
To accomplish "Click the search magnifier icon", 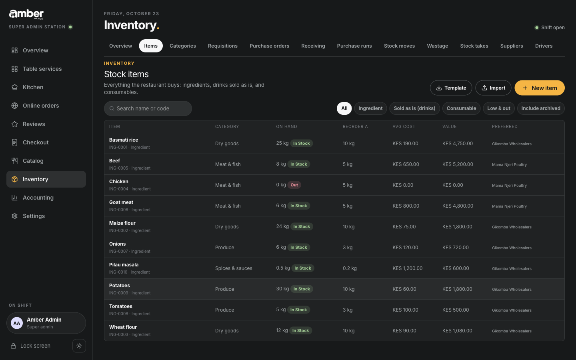I will coord(112,108).
